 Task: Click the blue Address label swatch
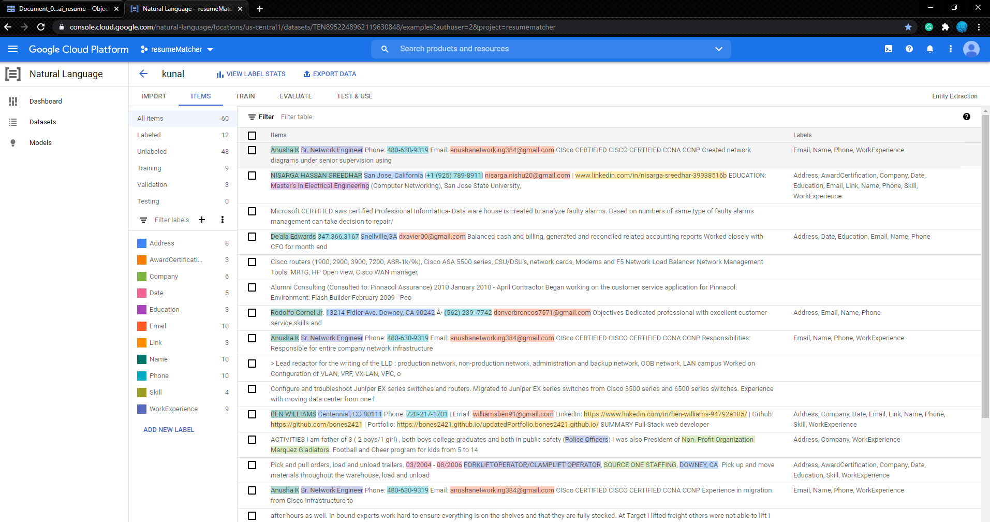[x=142, y=243]
